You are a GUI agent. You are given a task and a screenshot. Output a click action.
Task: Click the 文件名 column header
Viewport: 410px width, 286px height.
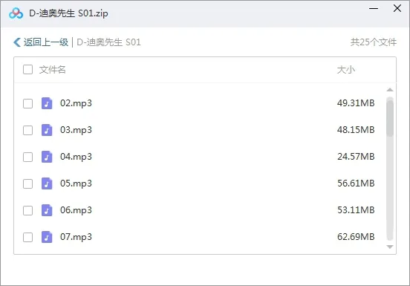click(x=52, y=70)
